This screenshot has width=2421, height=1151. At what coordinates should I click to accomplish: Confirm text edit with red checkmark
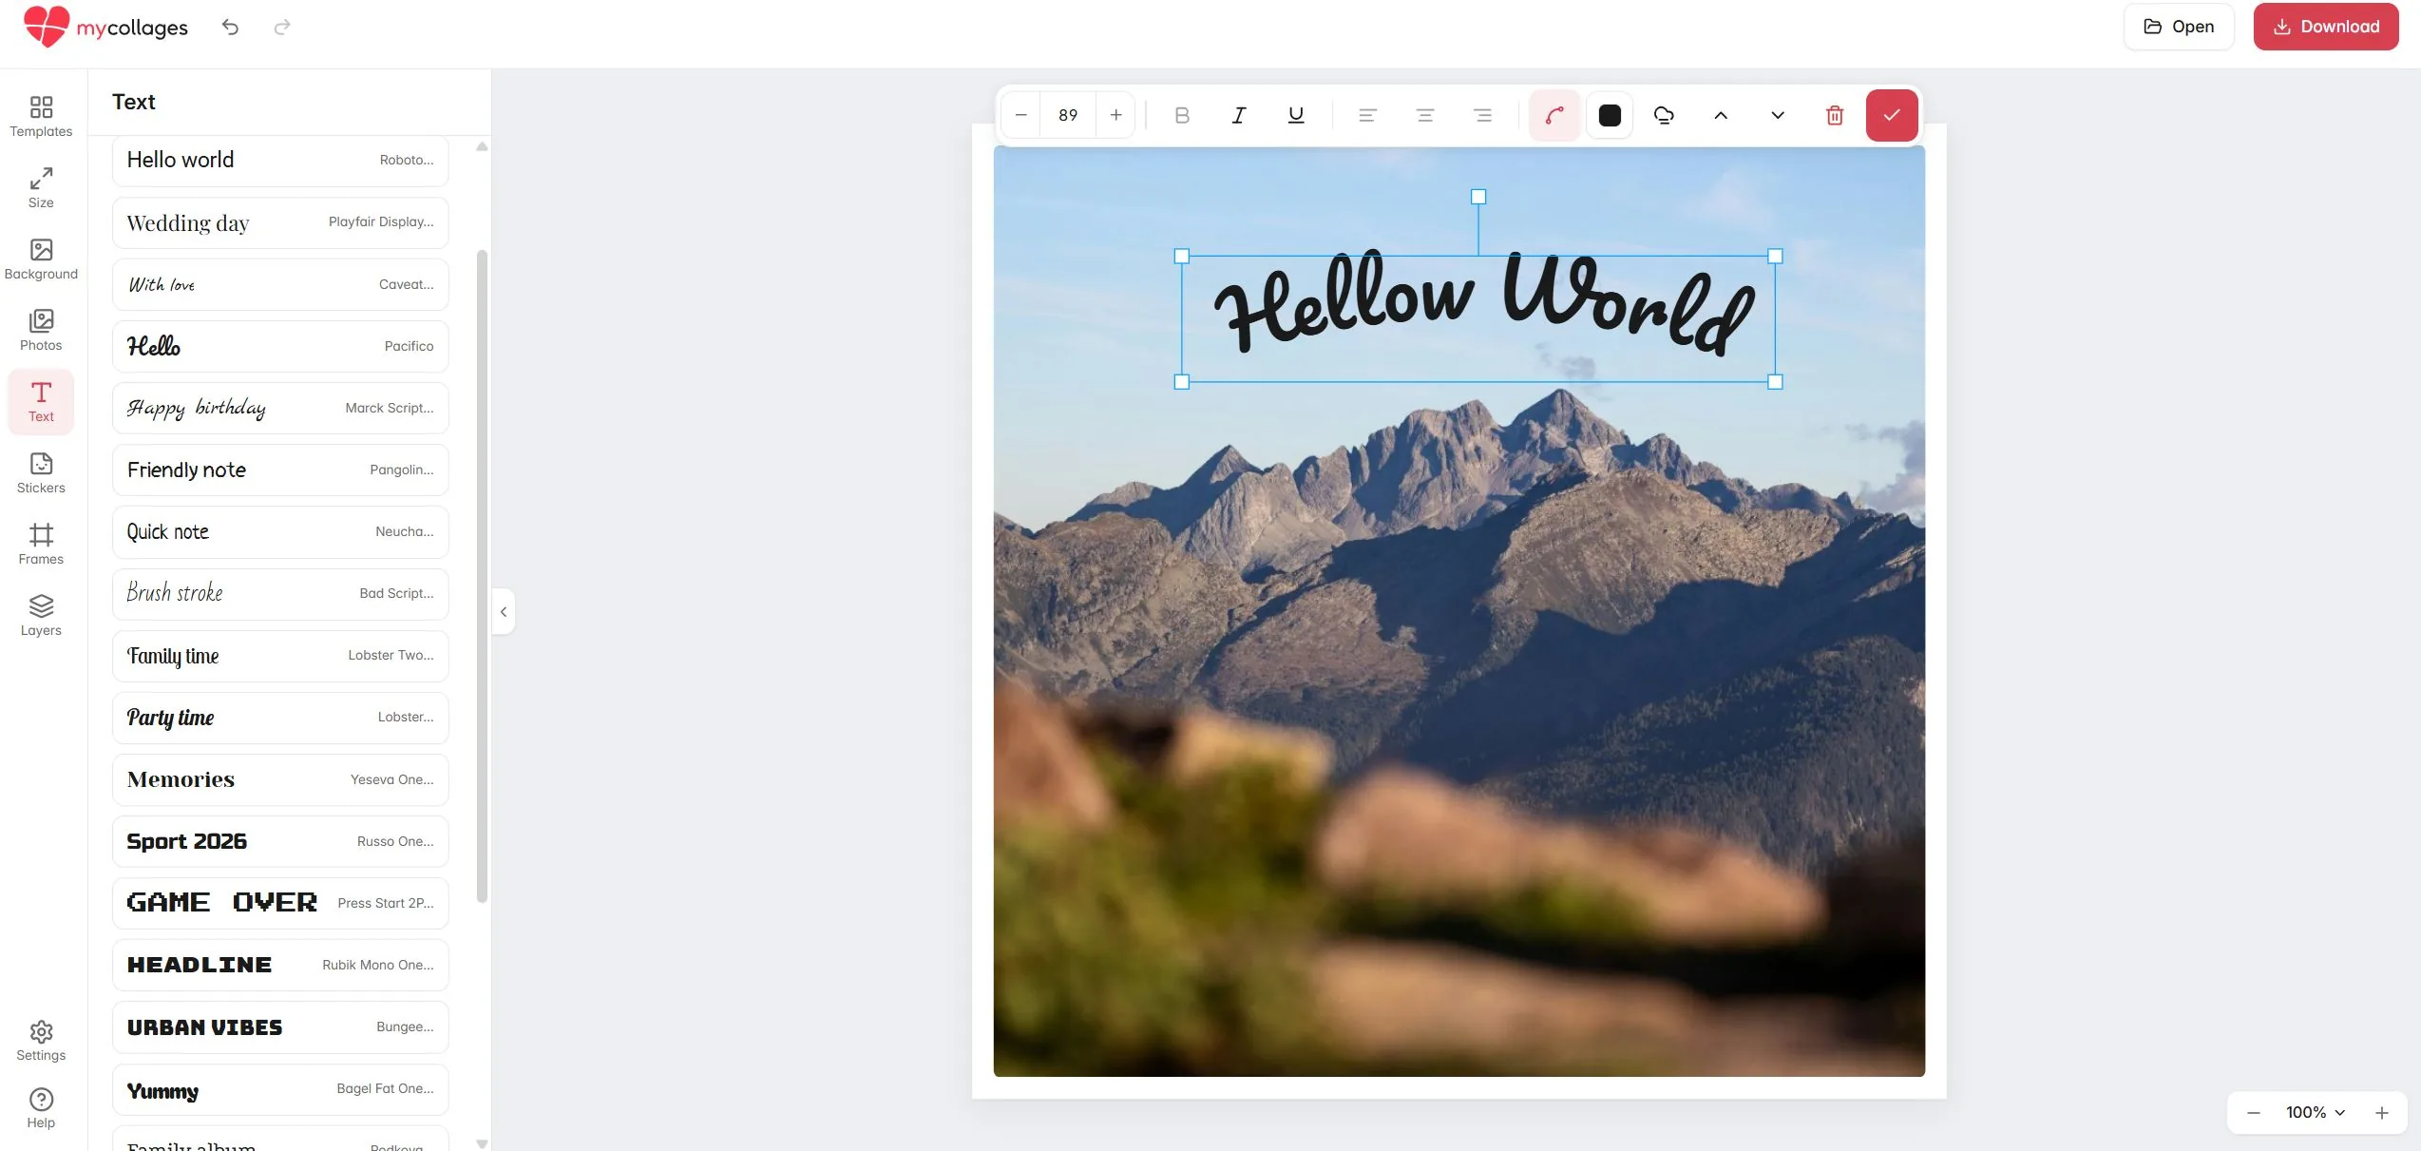[1892, 115]
